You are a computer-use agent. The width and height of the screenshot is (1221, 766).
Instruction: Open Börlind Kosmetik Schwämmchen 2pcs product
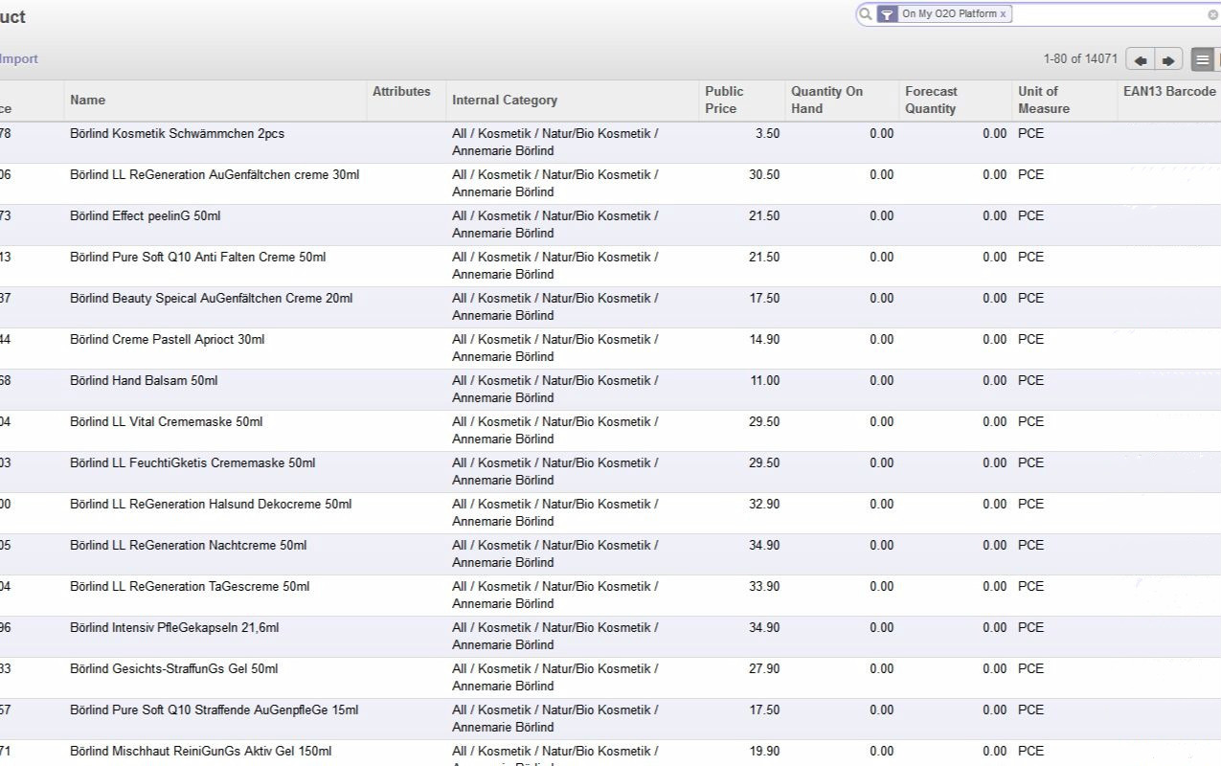pyautogui.click(x=177, y=134)
